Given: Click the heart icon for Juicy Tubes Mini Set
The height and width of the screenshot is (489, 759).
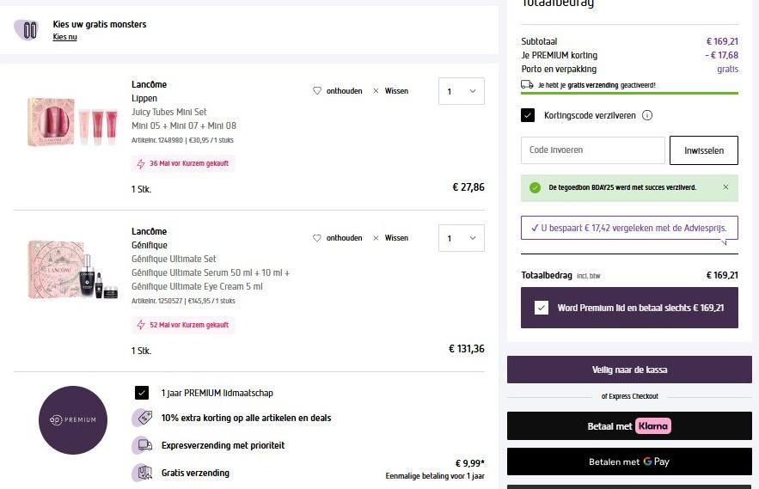Looking at the screenshot, I should pyautogui.click(x=317, y=91).
